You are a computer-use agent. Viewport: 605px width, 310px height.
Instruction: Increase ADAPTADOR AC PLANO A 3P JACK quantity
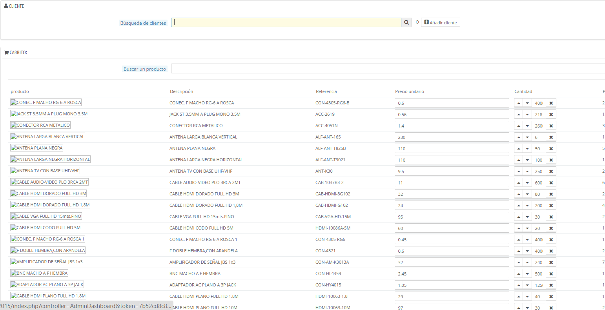[x=519, y=285]
